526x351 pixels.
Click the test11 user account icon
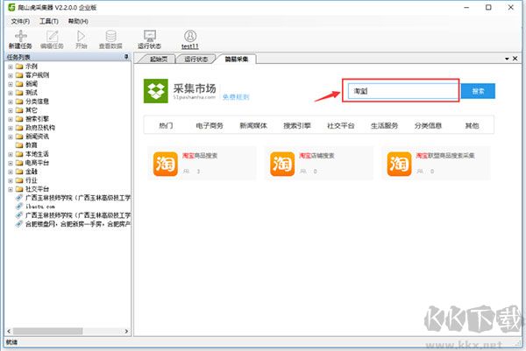190,36
